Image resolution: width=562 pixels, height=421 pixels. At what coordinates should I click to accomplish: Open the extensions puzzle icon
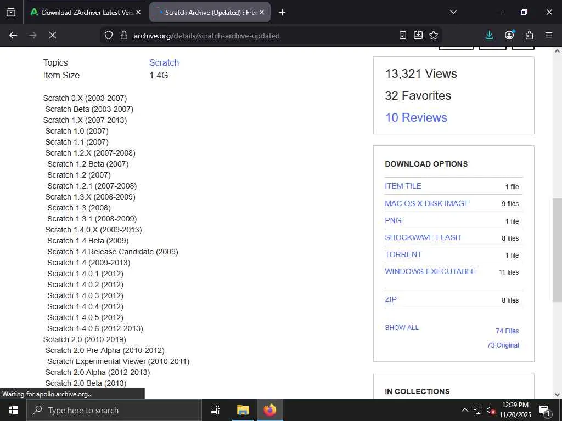coord(529,35)
